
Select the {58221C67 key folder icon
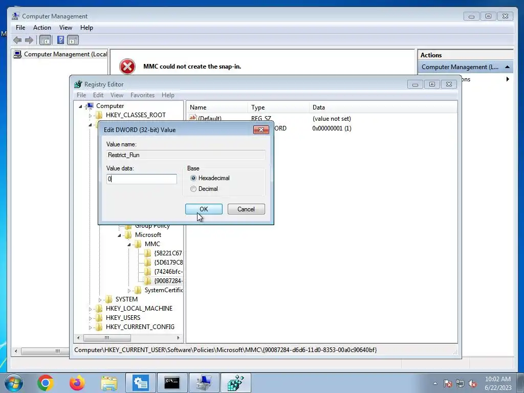point(147,253)
